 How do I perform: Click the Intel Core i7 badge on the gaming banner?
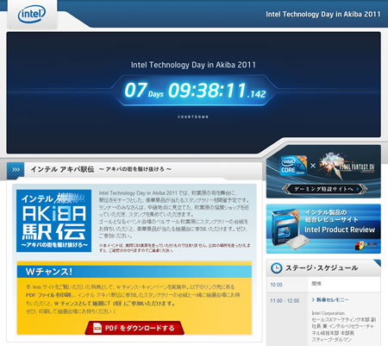tap(293, 166)
